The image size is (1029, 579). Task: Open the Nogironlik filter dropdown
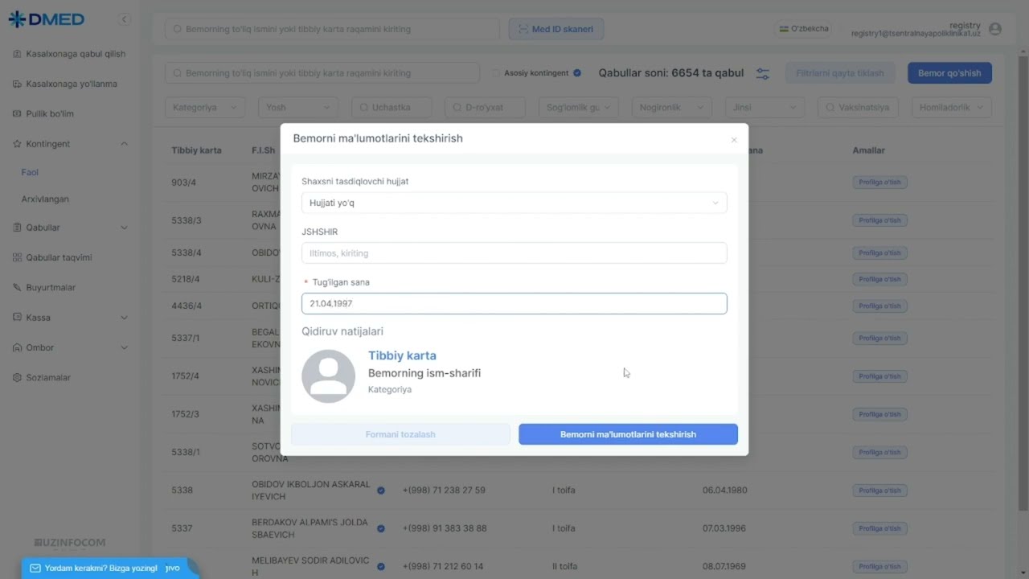point(671,107)
